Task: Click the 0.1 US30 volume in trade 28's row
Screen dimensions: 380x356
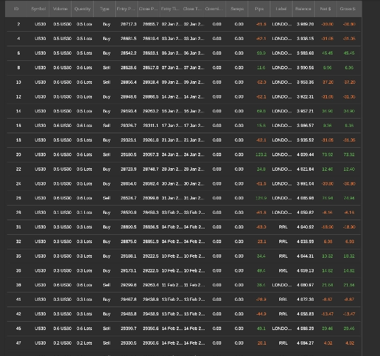Action: [x=63, y=213]
